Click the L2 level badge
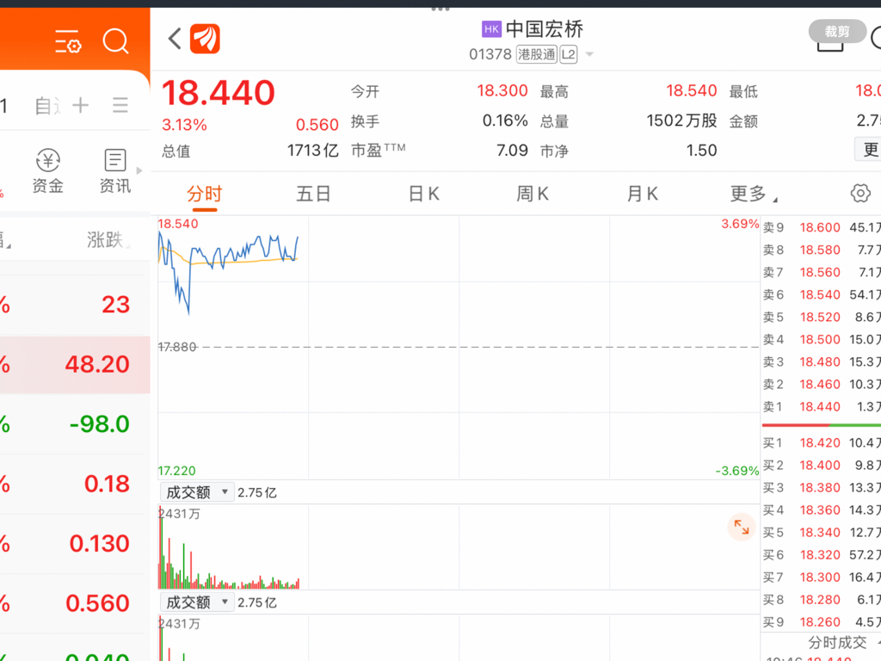This screenshot has height=661, width=881. coord(569,54)
